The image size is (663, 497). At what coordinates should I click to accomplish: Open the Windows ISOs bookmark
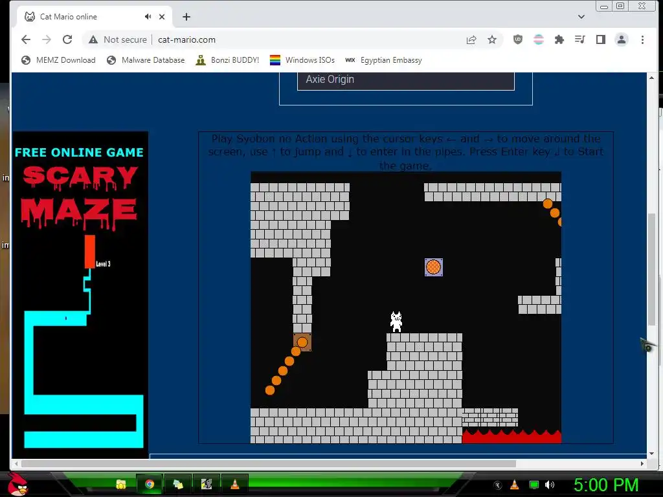click(302, 60)
